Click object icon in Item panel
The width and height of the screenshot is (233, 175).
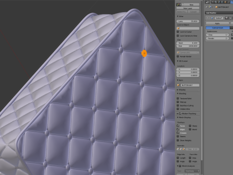(x=178, y=85)
